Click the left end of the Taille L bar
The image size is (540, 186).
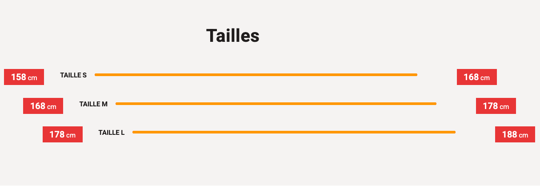tap(135, 132)
